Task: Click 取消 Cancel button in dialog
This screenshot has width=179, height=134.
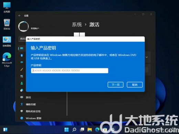Action: pyautogui.click(x=135, y=85)
